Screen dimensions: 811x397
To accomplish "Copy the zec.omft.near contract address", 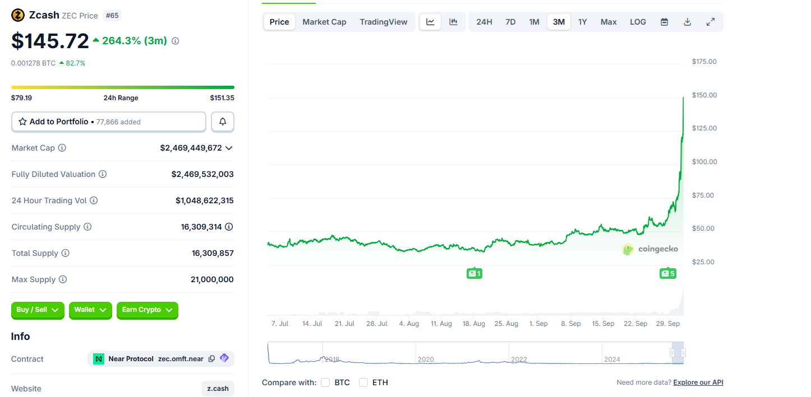I will click(211, 358).
